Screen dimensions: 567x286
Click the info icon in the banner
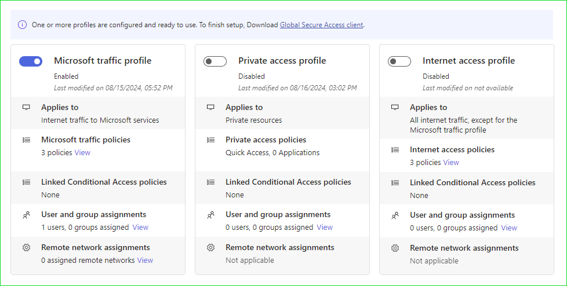point(22,25)
